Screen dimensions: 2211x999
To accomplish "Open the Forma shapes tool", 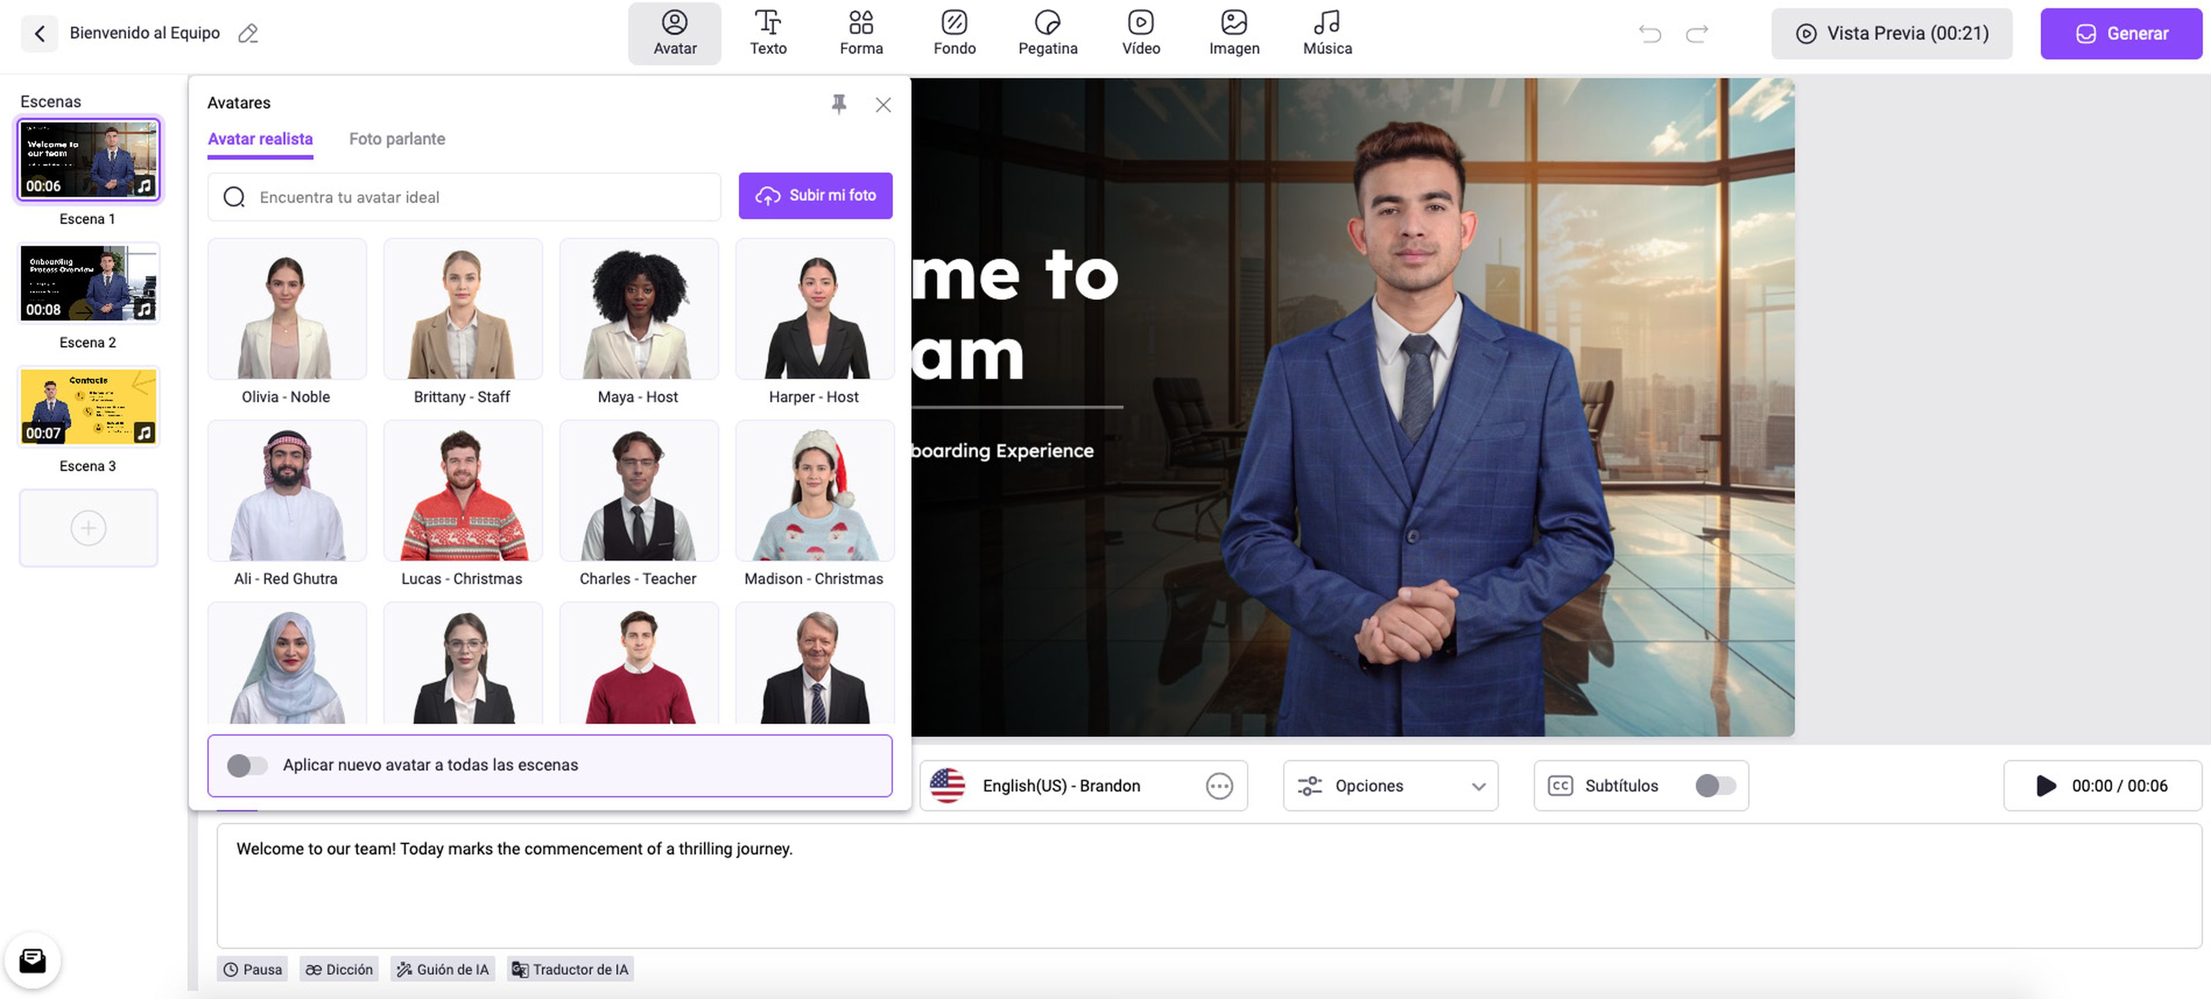I will pyautogui.click(x=861, y=33).
